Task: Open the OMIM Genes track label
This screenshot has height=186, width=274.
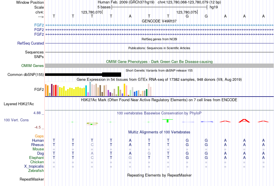Action: (x=32, y=66)
